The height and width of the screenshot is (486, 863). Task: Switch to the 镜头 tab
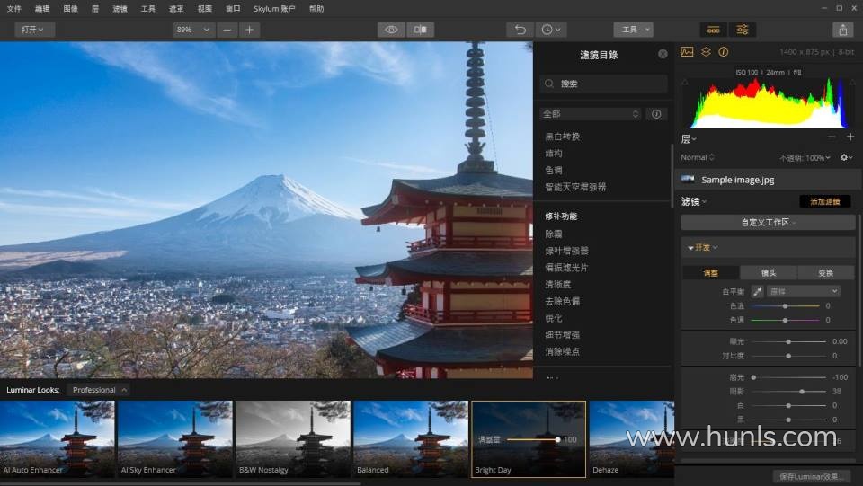coord(769,273)
